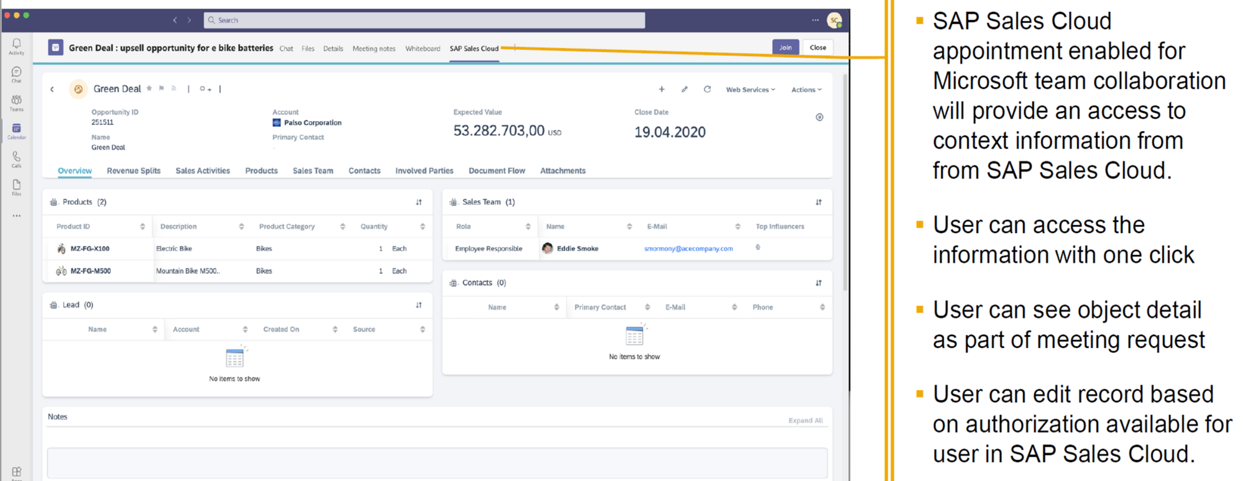Open Document Flow tab
The height and width of the screenshot is (481, 1243).
(497, 171)
